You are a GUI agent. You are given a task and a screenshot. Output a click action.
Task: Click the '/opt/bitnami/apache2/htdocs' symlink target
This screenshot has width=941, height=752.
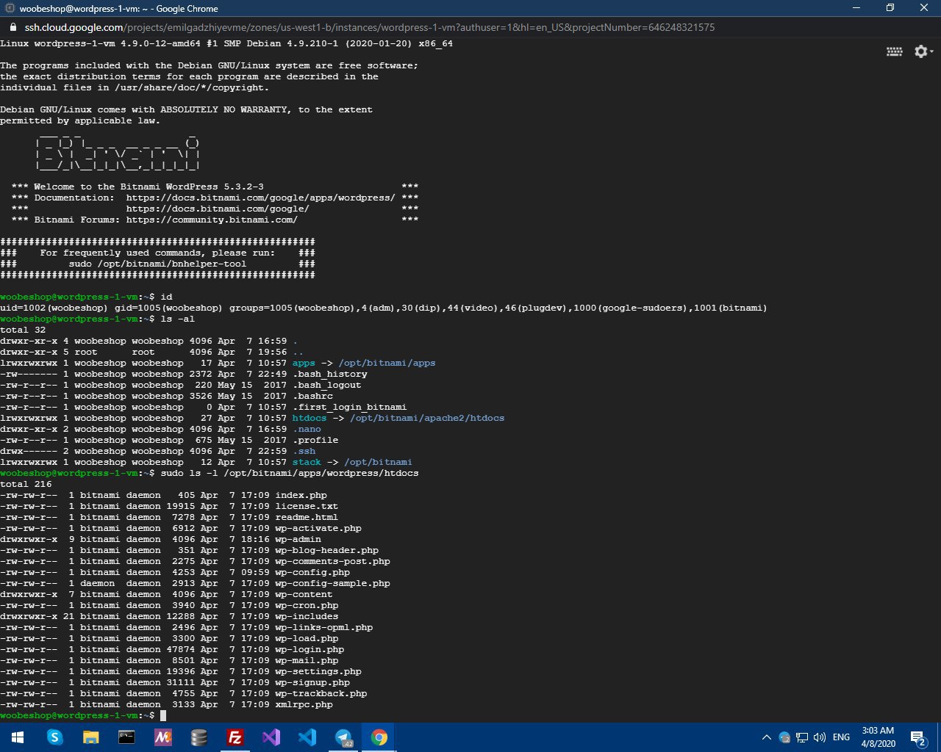click(427, 418)
